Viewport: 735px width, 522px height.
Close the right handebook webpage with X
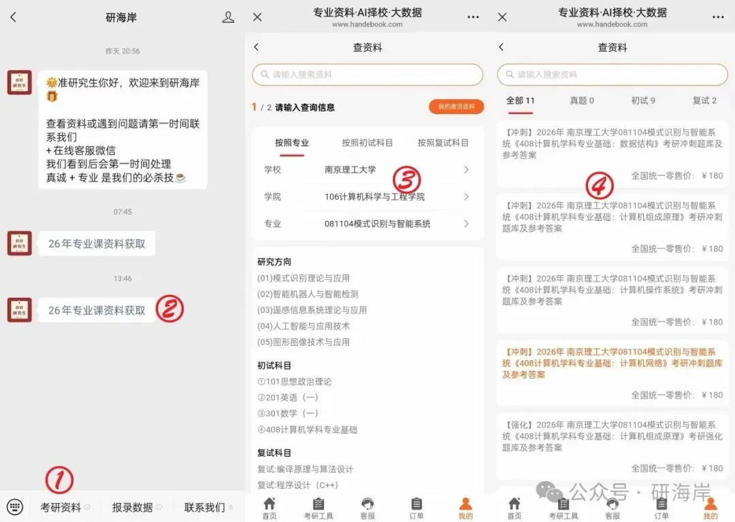[x=502, y=17]
